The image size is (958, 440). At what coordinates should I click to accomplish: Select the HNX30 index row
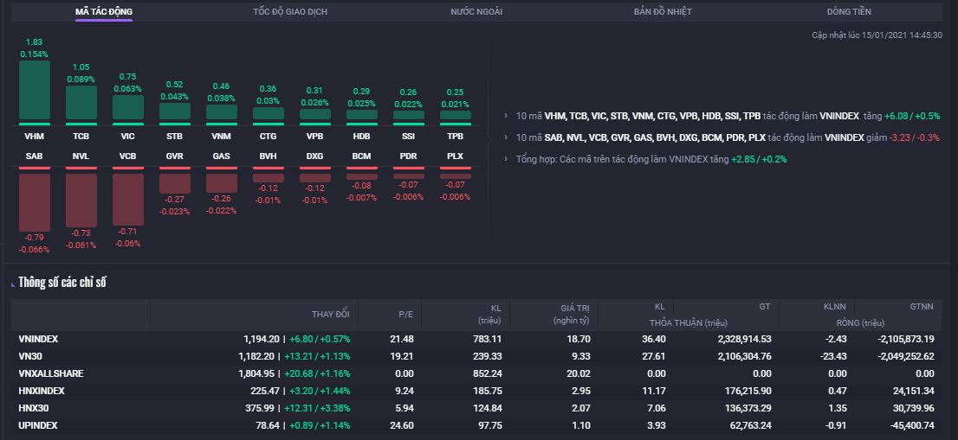(x=33, y=408)
